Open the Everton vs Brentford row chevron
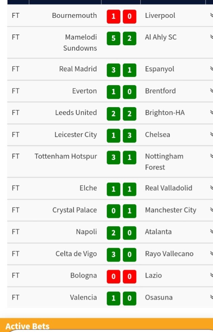The height and width of the screenshot is (332, 213). pyautogui.click(x=211, y=90)
